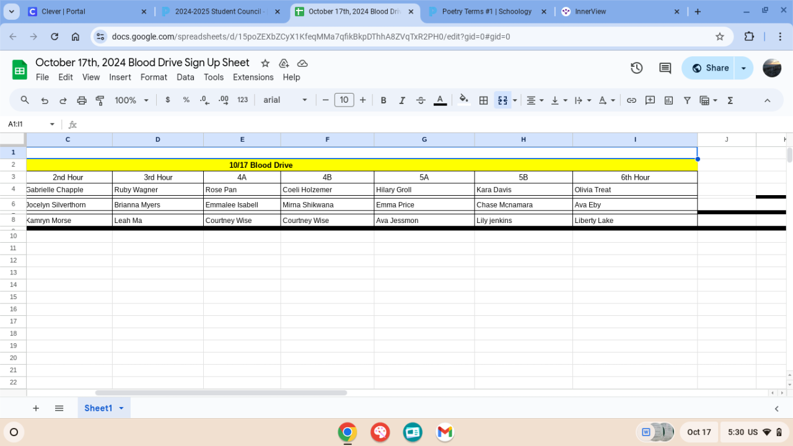Hide the menus with the collapse chevron
Viewport: 793px width, 446px height.
[x=767, y=100]
